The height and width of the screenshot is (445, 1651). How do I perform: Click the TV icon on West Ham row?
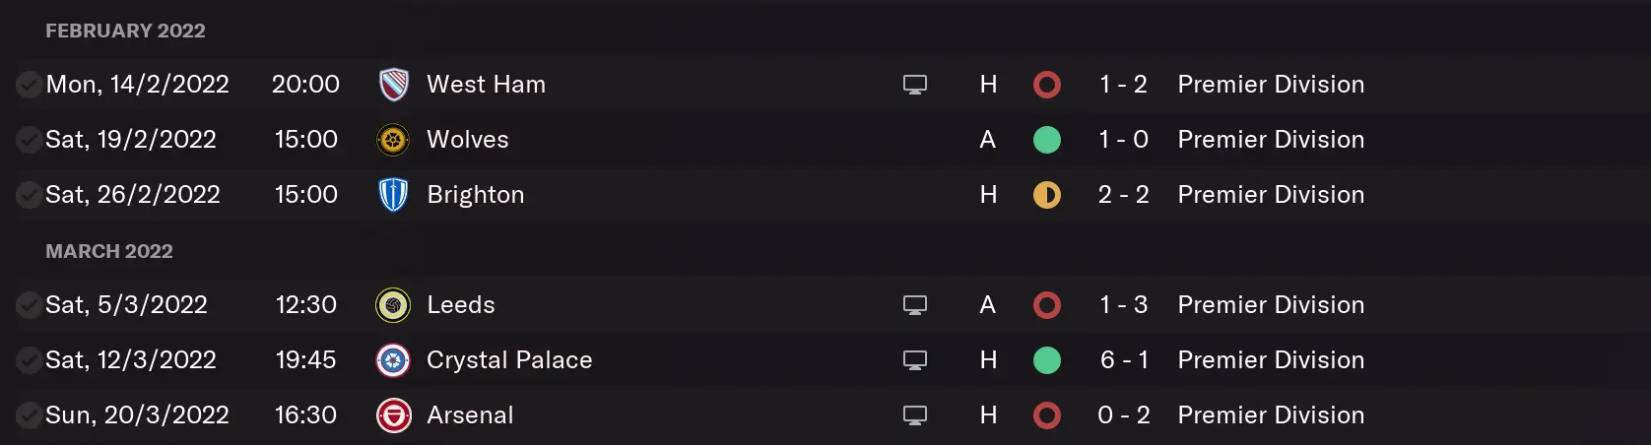click(915, 85)
